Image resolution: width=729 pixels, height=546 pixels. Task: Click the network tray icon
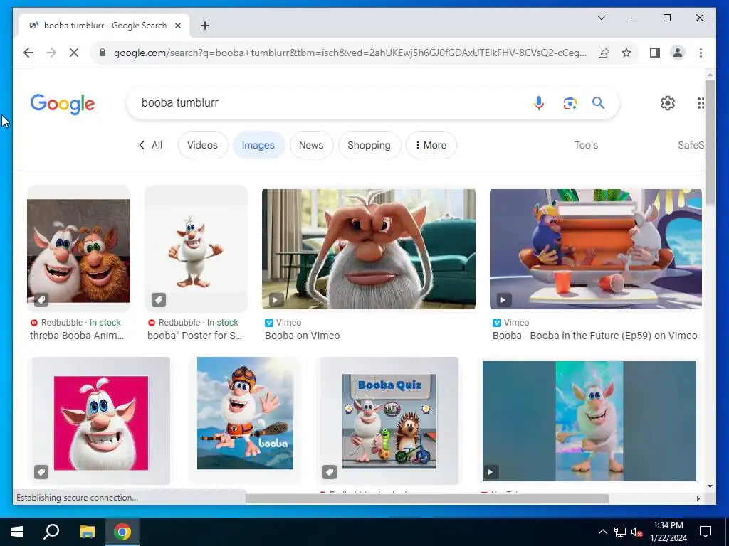pyautogui.click(x=620, y=532)
